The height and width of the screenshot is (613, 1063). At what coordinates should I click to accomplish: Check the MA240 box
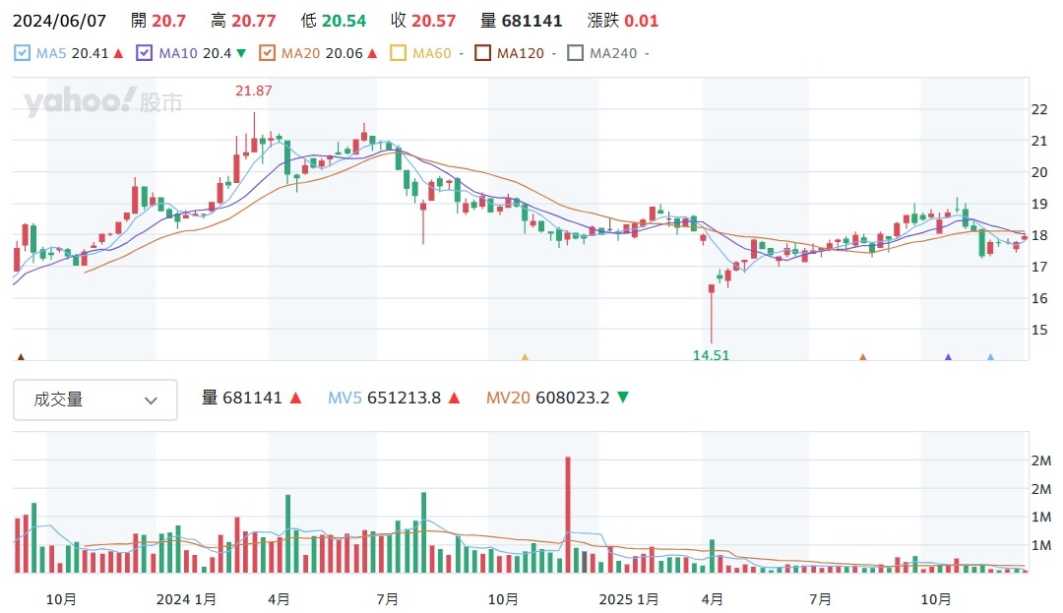pos(576,53)
